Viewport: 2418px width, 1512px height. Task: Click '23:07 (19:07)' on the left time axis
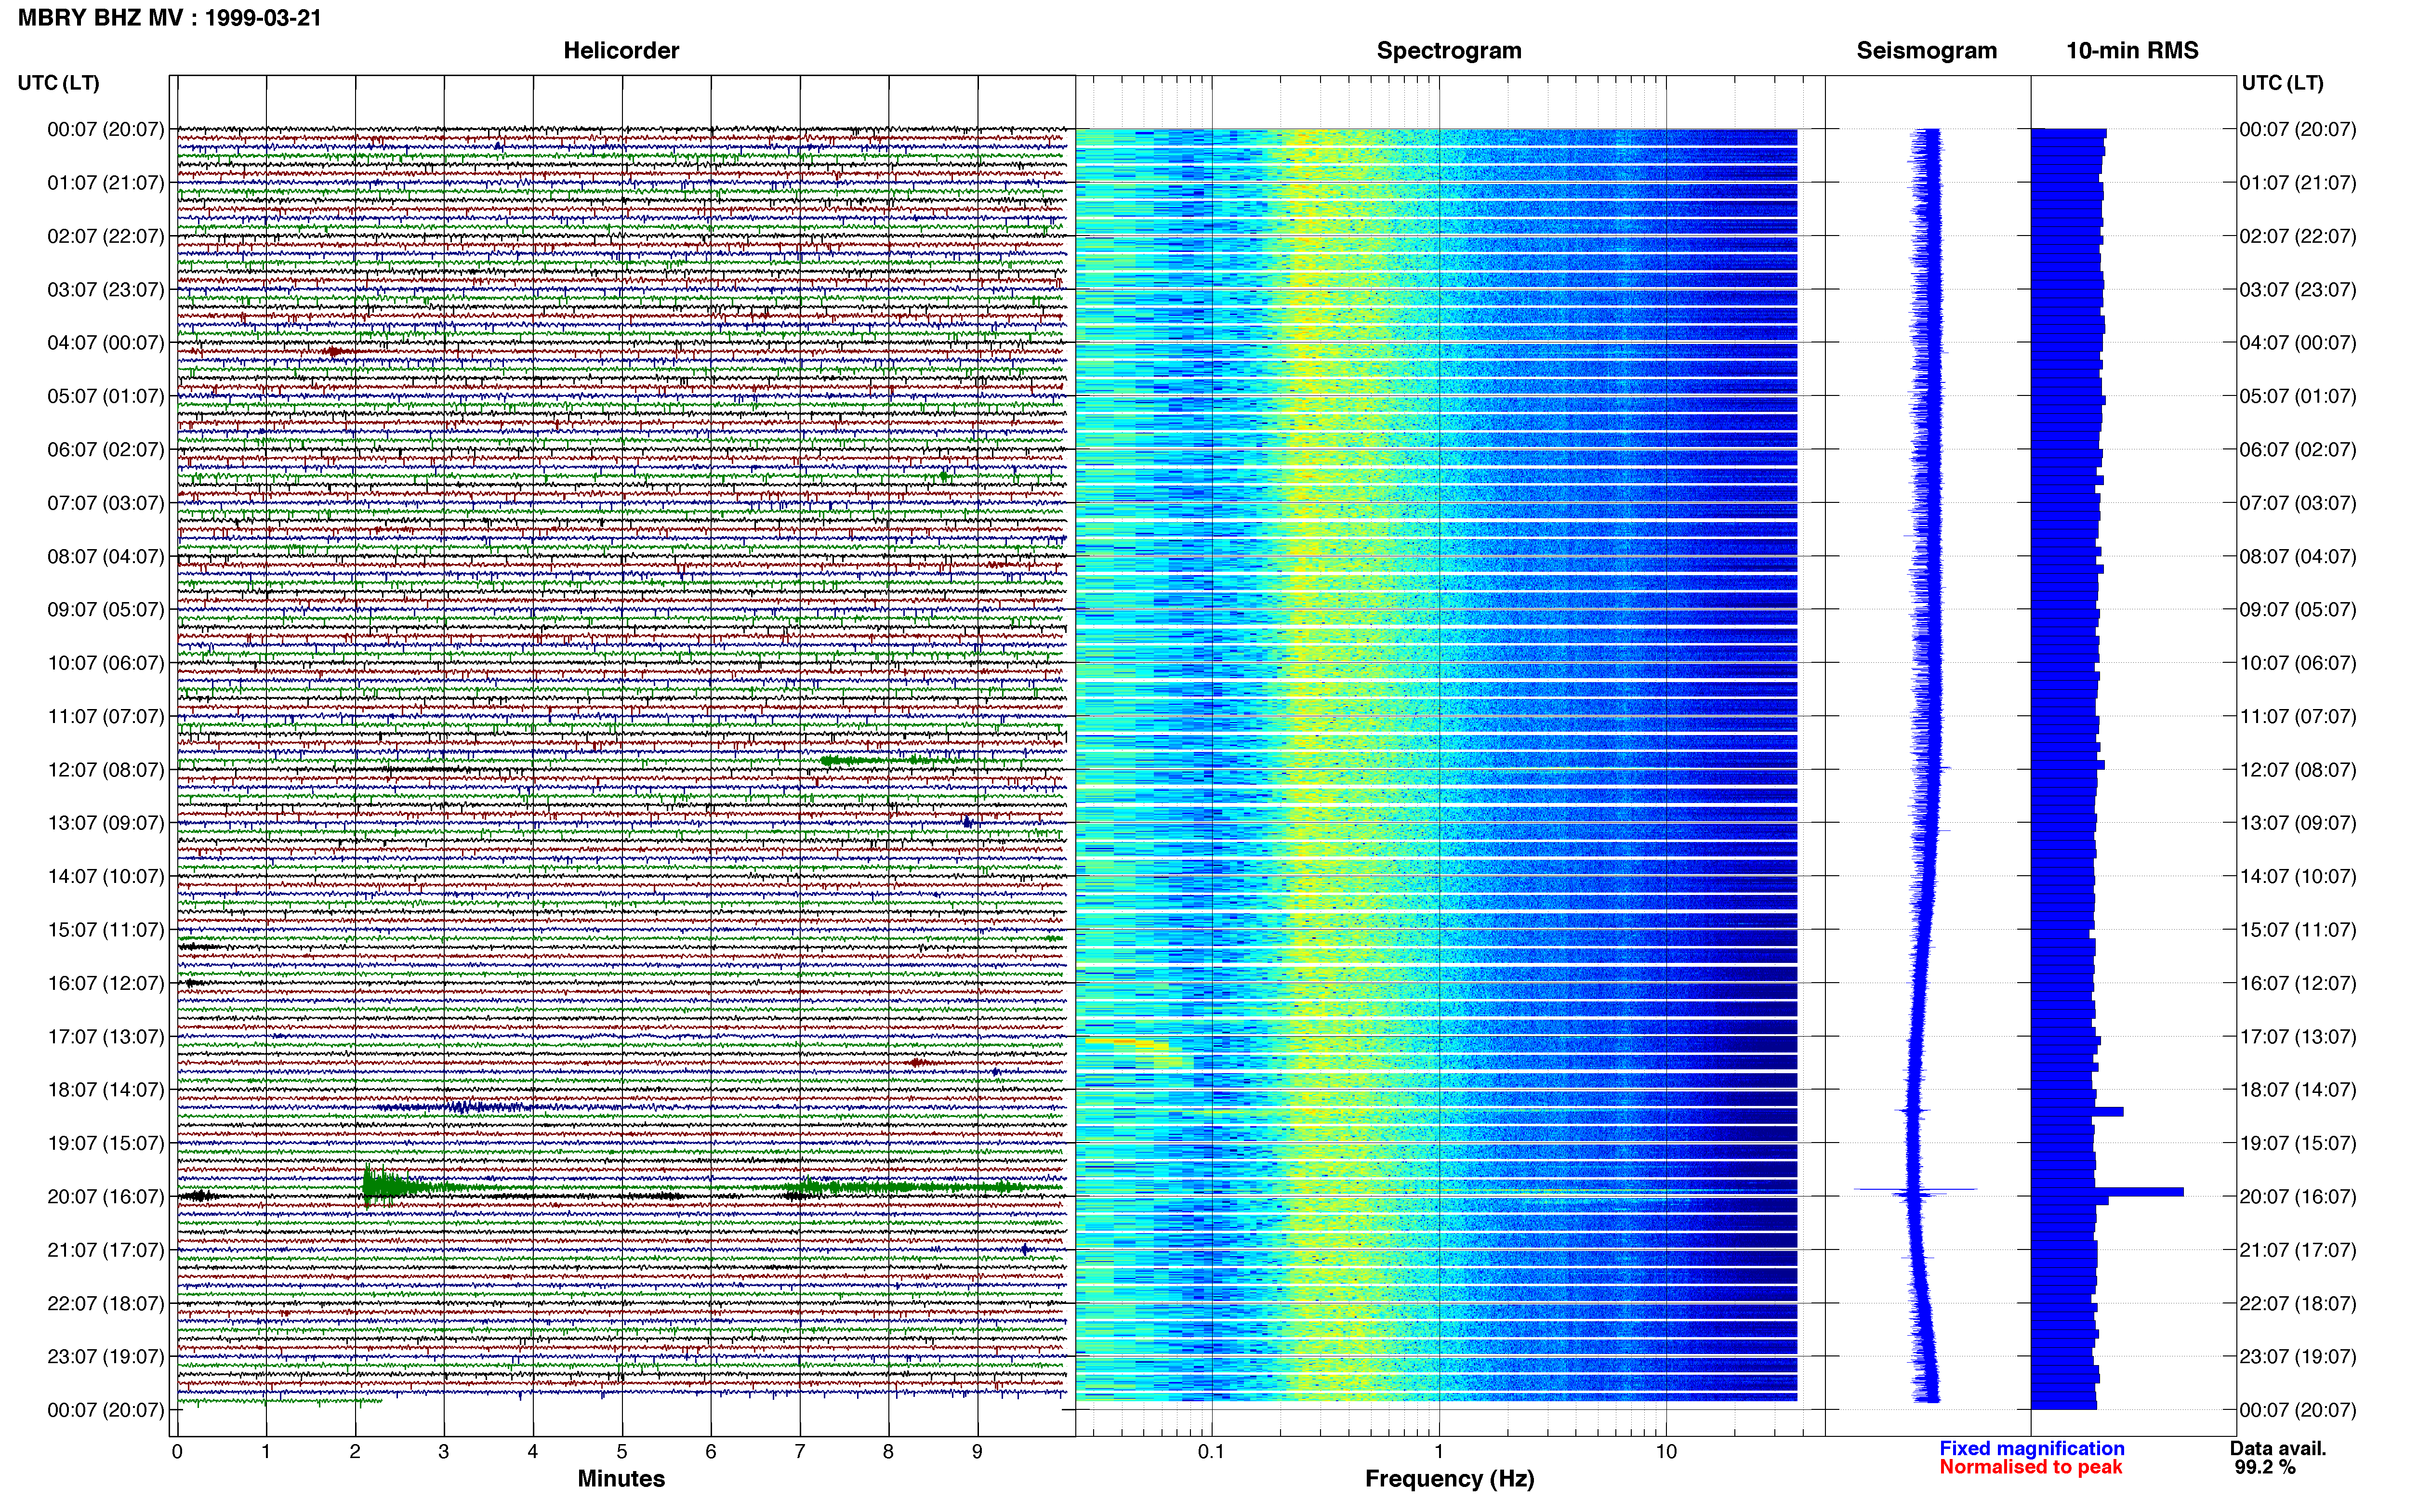pyautogui.click(x=105, y=1357)
